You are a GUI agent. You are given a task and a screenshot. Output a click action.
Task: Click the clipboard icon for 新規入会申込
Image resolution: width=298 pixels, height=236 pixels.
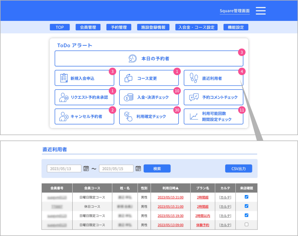pyautogui.click(x=64, y=78)
